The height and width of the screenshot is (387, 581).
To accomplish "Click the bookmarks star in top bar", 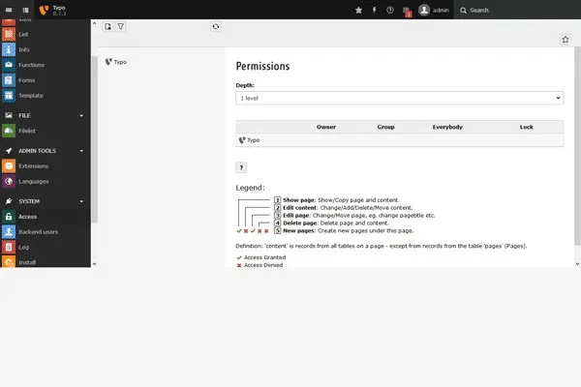I will pos(359,10).
